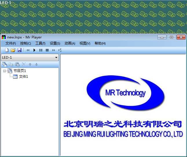Collapse the 节目页1 tree node
This screenshot has width=187, height=157.
[4, 71]
